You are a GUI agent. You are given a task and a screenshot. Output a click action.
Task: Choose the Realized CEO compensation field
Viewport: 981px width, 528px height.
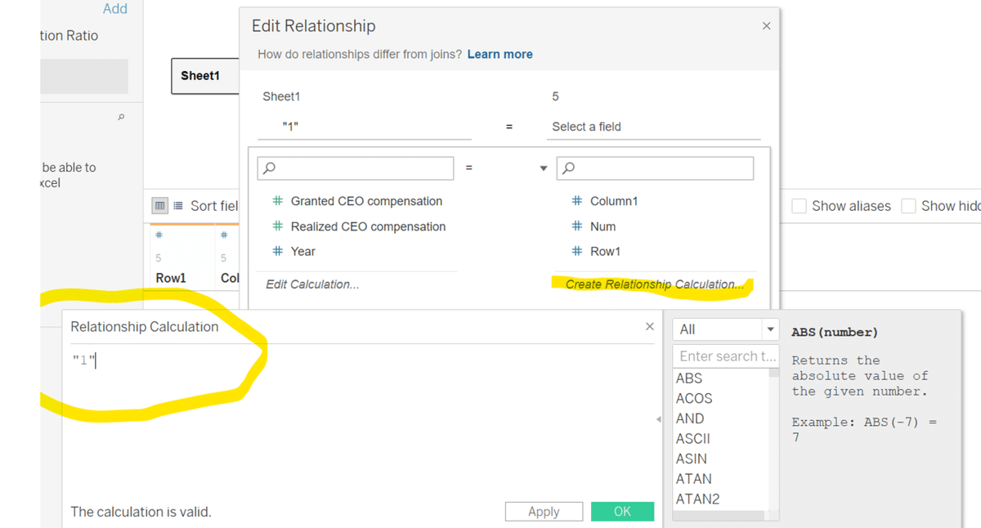368,226
